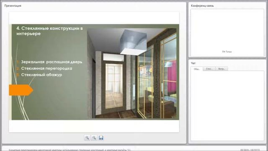This screenshot has height=151, width=268.
Task: Click the 'Презентация' panel title
Action: point(13,5)
